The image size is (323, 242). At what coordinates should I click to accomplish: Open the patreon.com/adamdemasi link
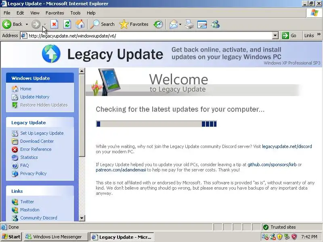coord(121,170)
